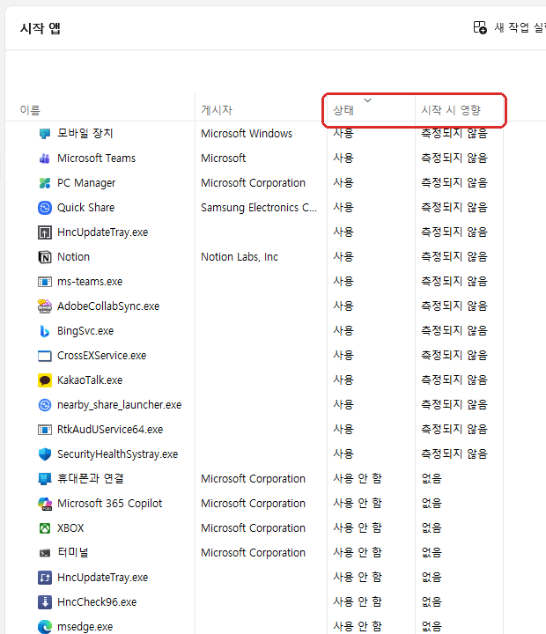Click 'Microsoft Corporation' in 터미널 row

click(x=253, y=553)
